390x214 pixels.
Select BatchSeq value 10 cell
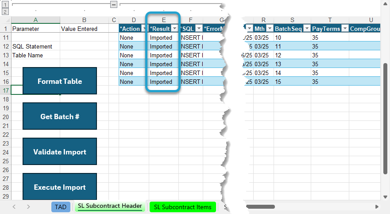pos(292,38)
